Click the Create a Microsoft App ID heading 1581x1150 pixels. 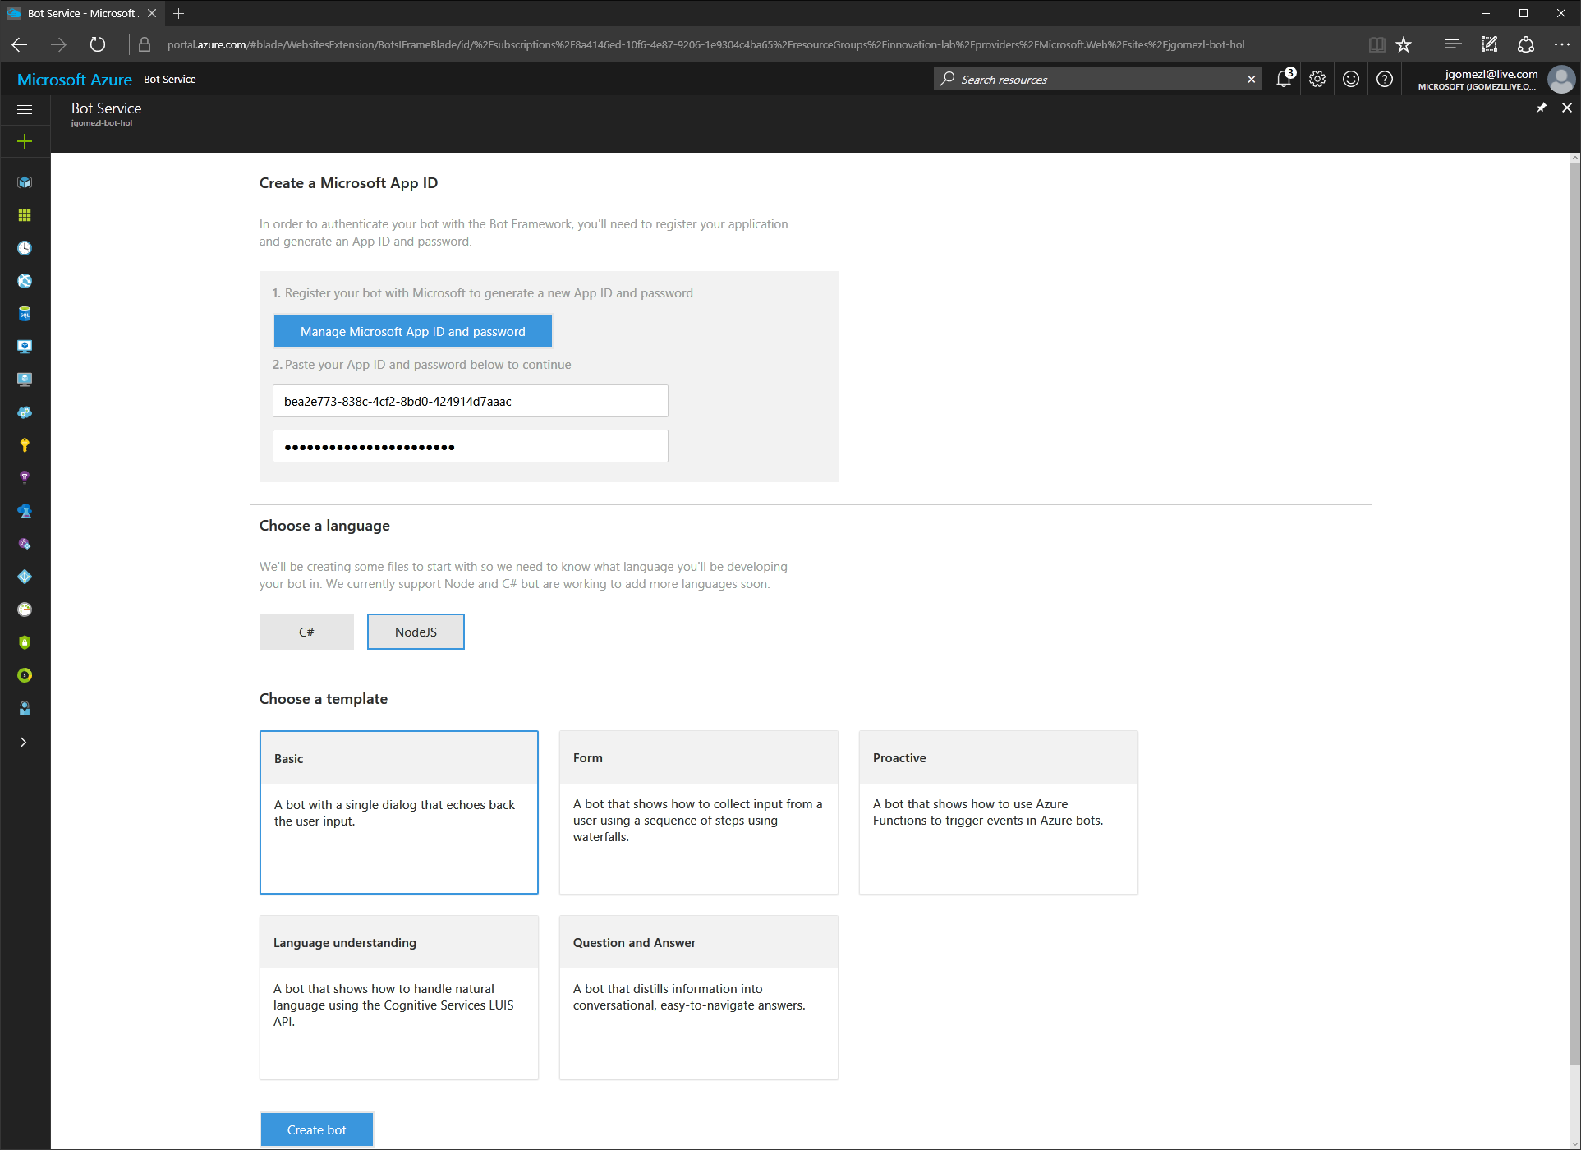point(348,183)
